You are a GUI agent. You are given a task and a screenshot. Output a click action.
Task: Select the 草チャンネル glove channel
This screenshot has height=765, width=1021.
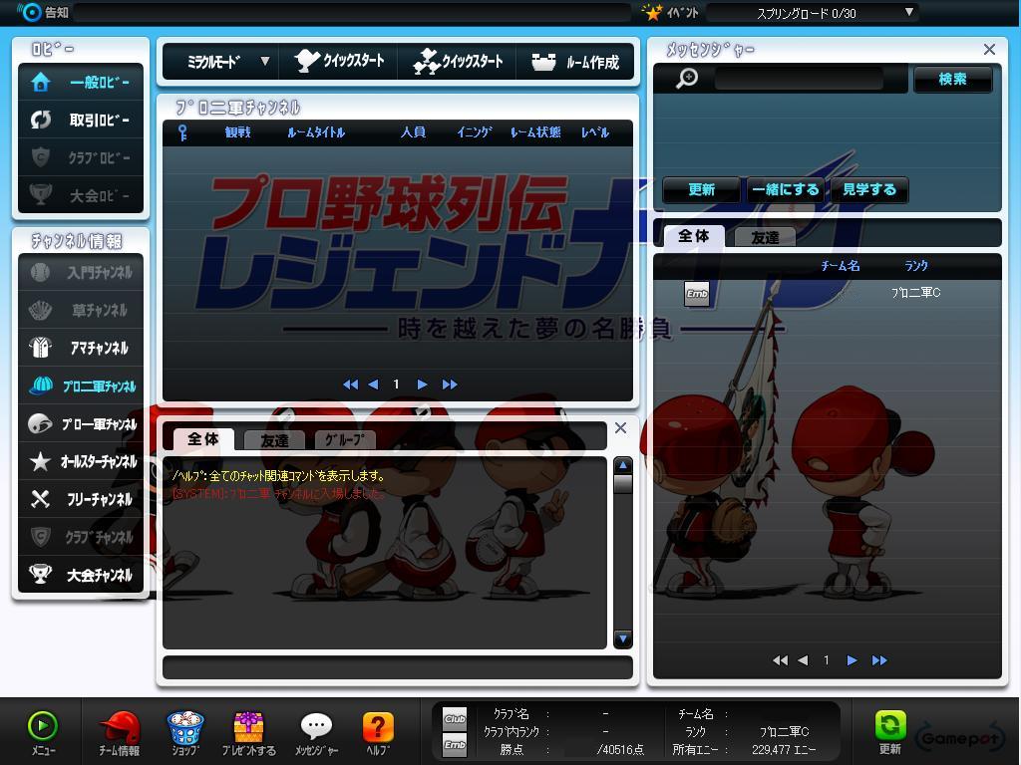pos(81,310)
